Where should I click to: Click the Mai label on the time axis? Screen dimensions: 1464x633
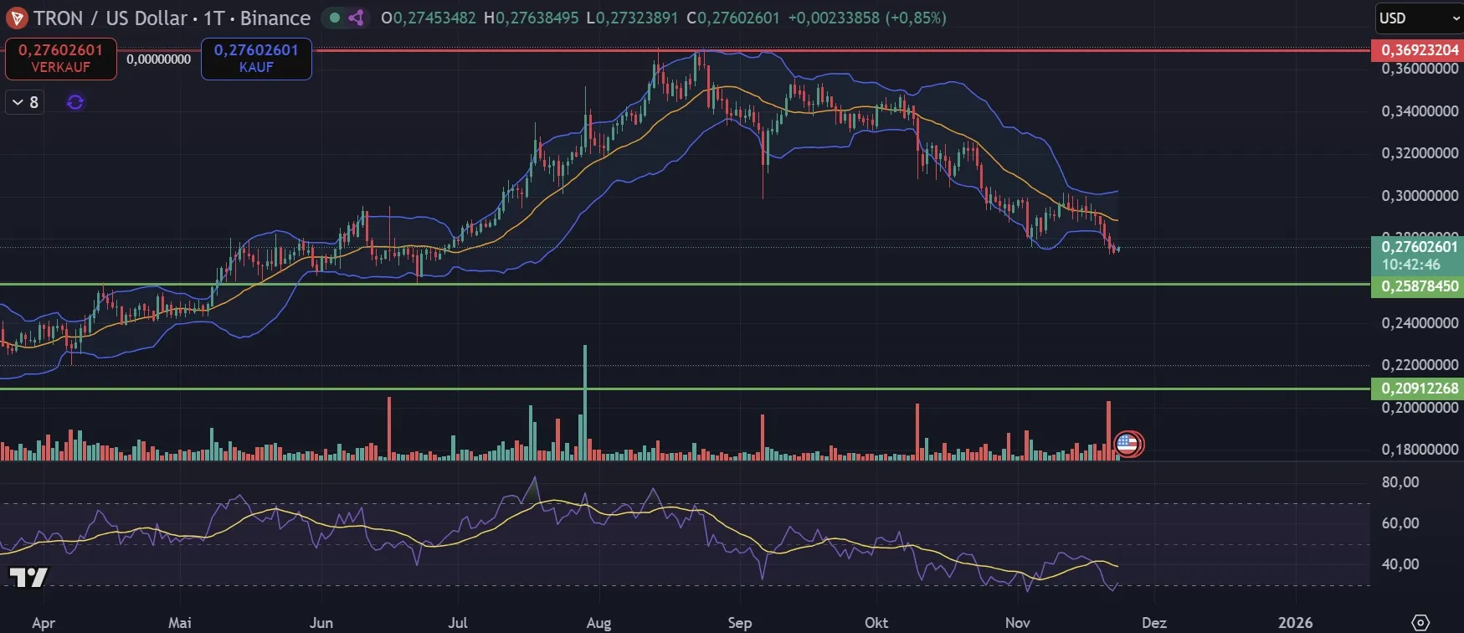[180, 623]
